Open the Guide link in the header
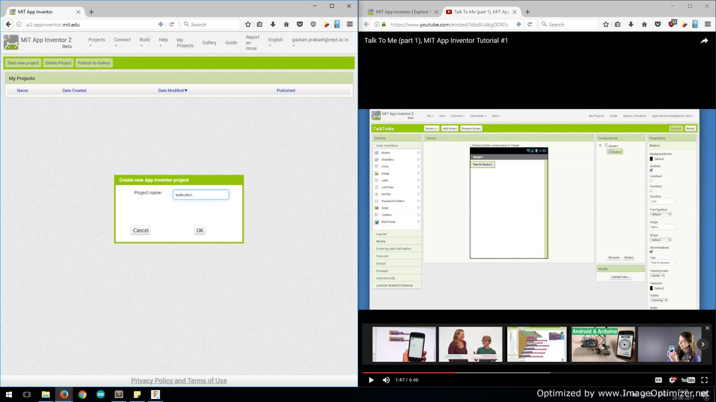This screenshot has width=716, height=402. pyautogui.click(x=231, y=43)
